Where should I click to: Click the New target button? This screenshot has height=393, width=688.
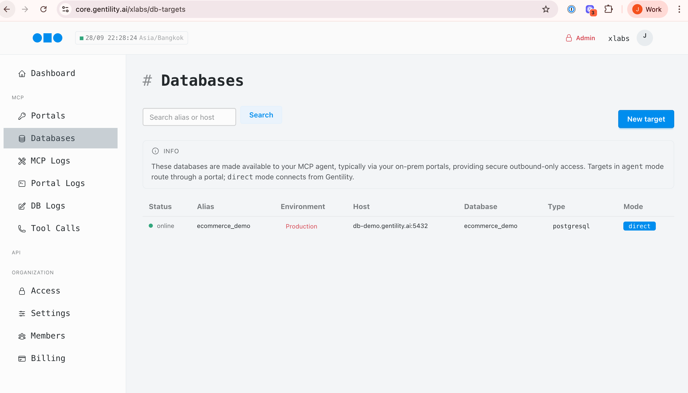[x=646, y=119]
